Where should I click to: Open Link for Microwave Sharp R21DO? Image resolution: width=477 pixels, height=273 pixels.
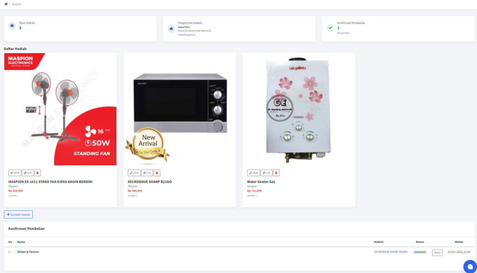tap(147, 173)
